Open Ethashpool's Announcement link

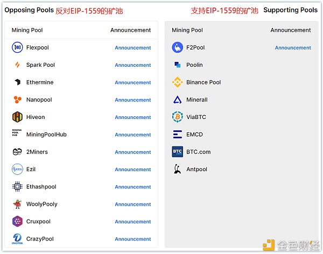[x=133, y=187]
